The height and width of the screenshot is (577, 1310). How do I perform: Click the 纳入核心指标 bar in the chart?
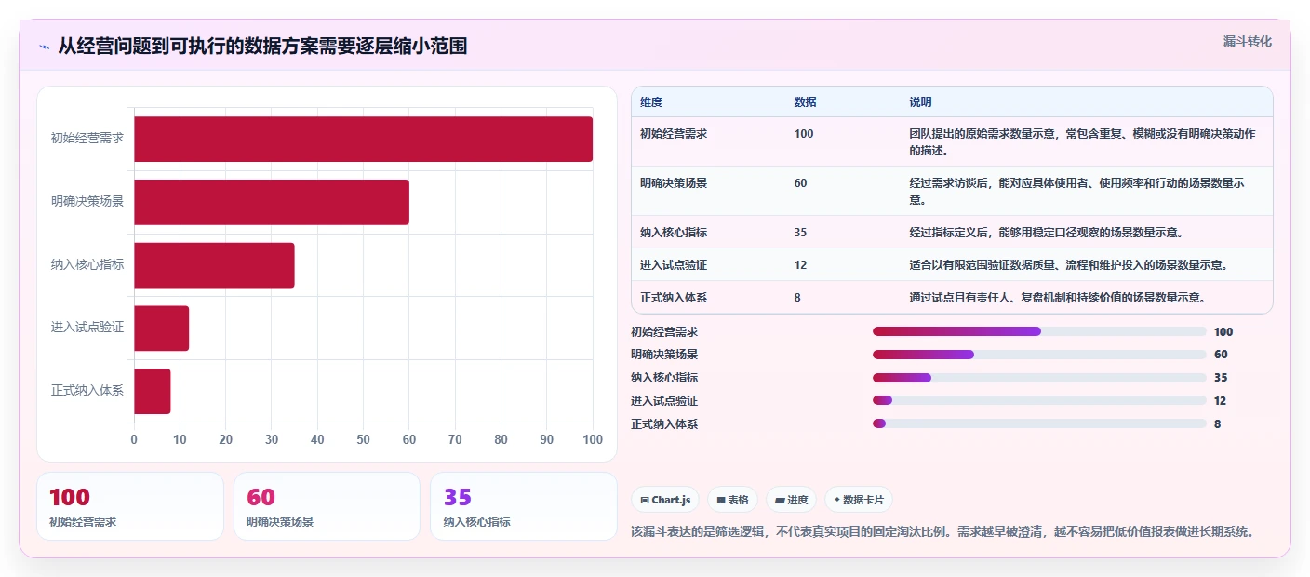pyautogui.click(x=214, y=265)
